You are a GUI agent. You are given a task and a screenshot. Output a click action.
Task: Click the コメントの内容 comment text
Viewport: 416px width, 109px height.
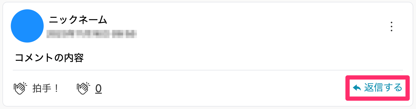pyautogui.click(x=49, y=58)
